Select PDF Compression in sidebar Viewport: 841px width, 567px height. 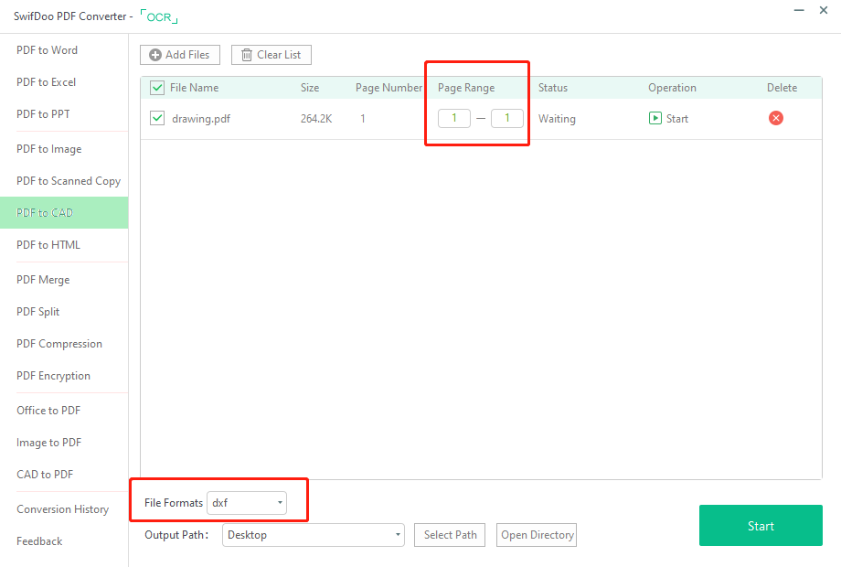[59, 344]
